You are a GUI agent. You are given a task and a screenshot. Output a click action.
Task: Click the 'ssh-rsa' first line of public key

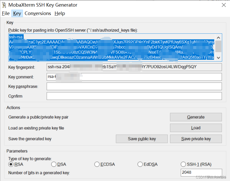[x=16, y=37]
